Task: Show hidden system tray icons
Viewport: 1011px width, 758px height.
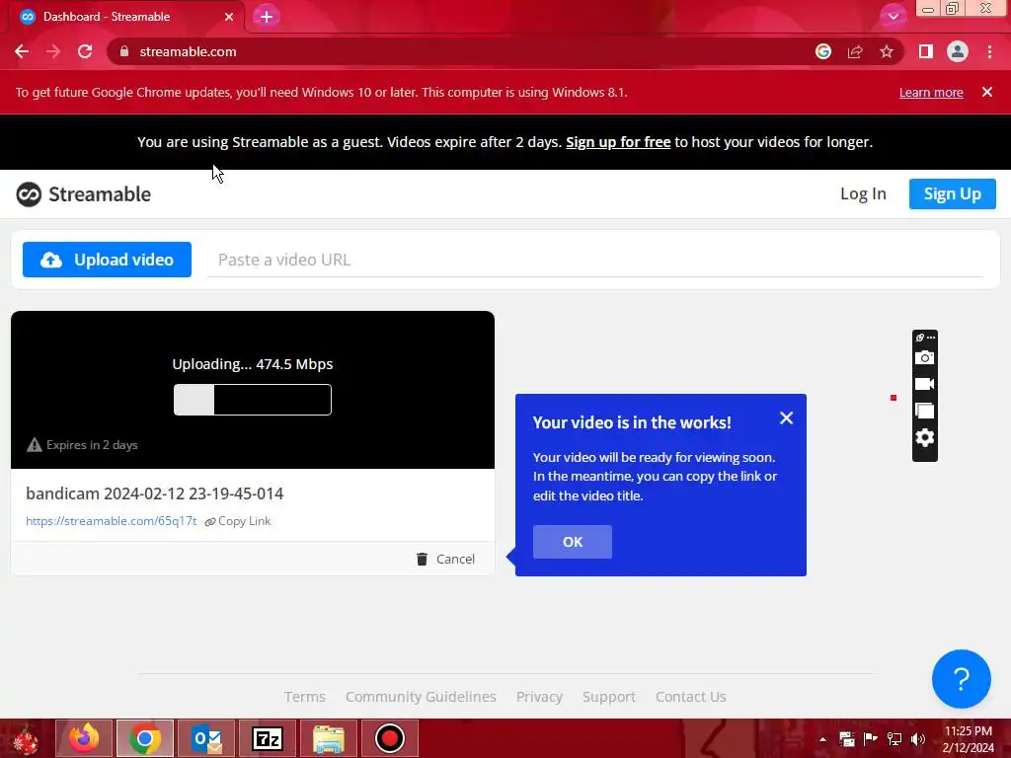Action: 822,738
